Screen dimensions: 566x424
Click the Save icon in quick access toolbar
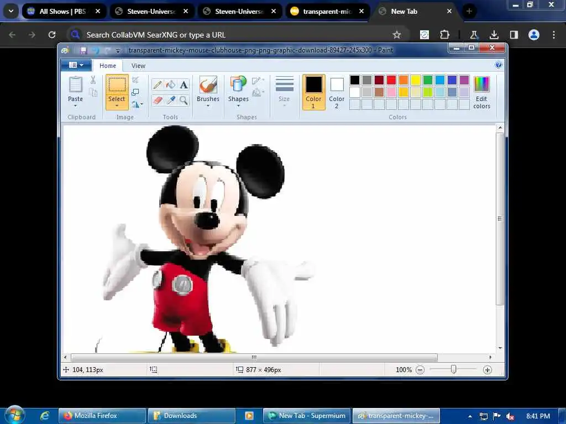[x=83, y=50]
